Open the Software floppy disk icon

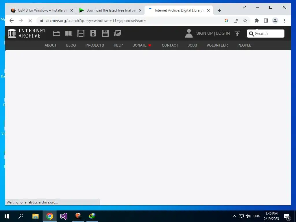(x=105, y=33)
